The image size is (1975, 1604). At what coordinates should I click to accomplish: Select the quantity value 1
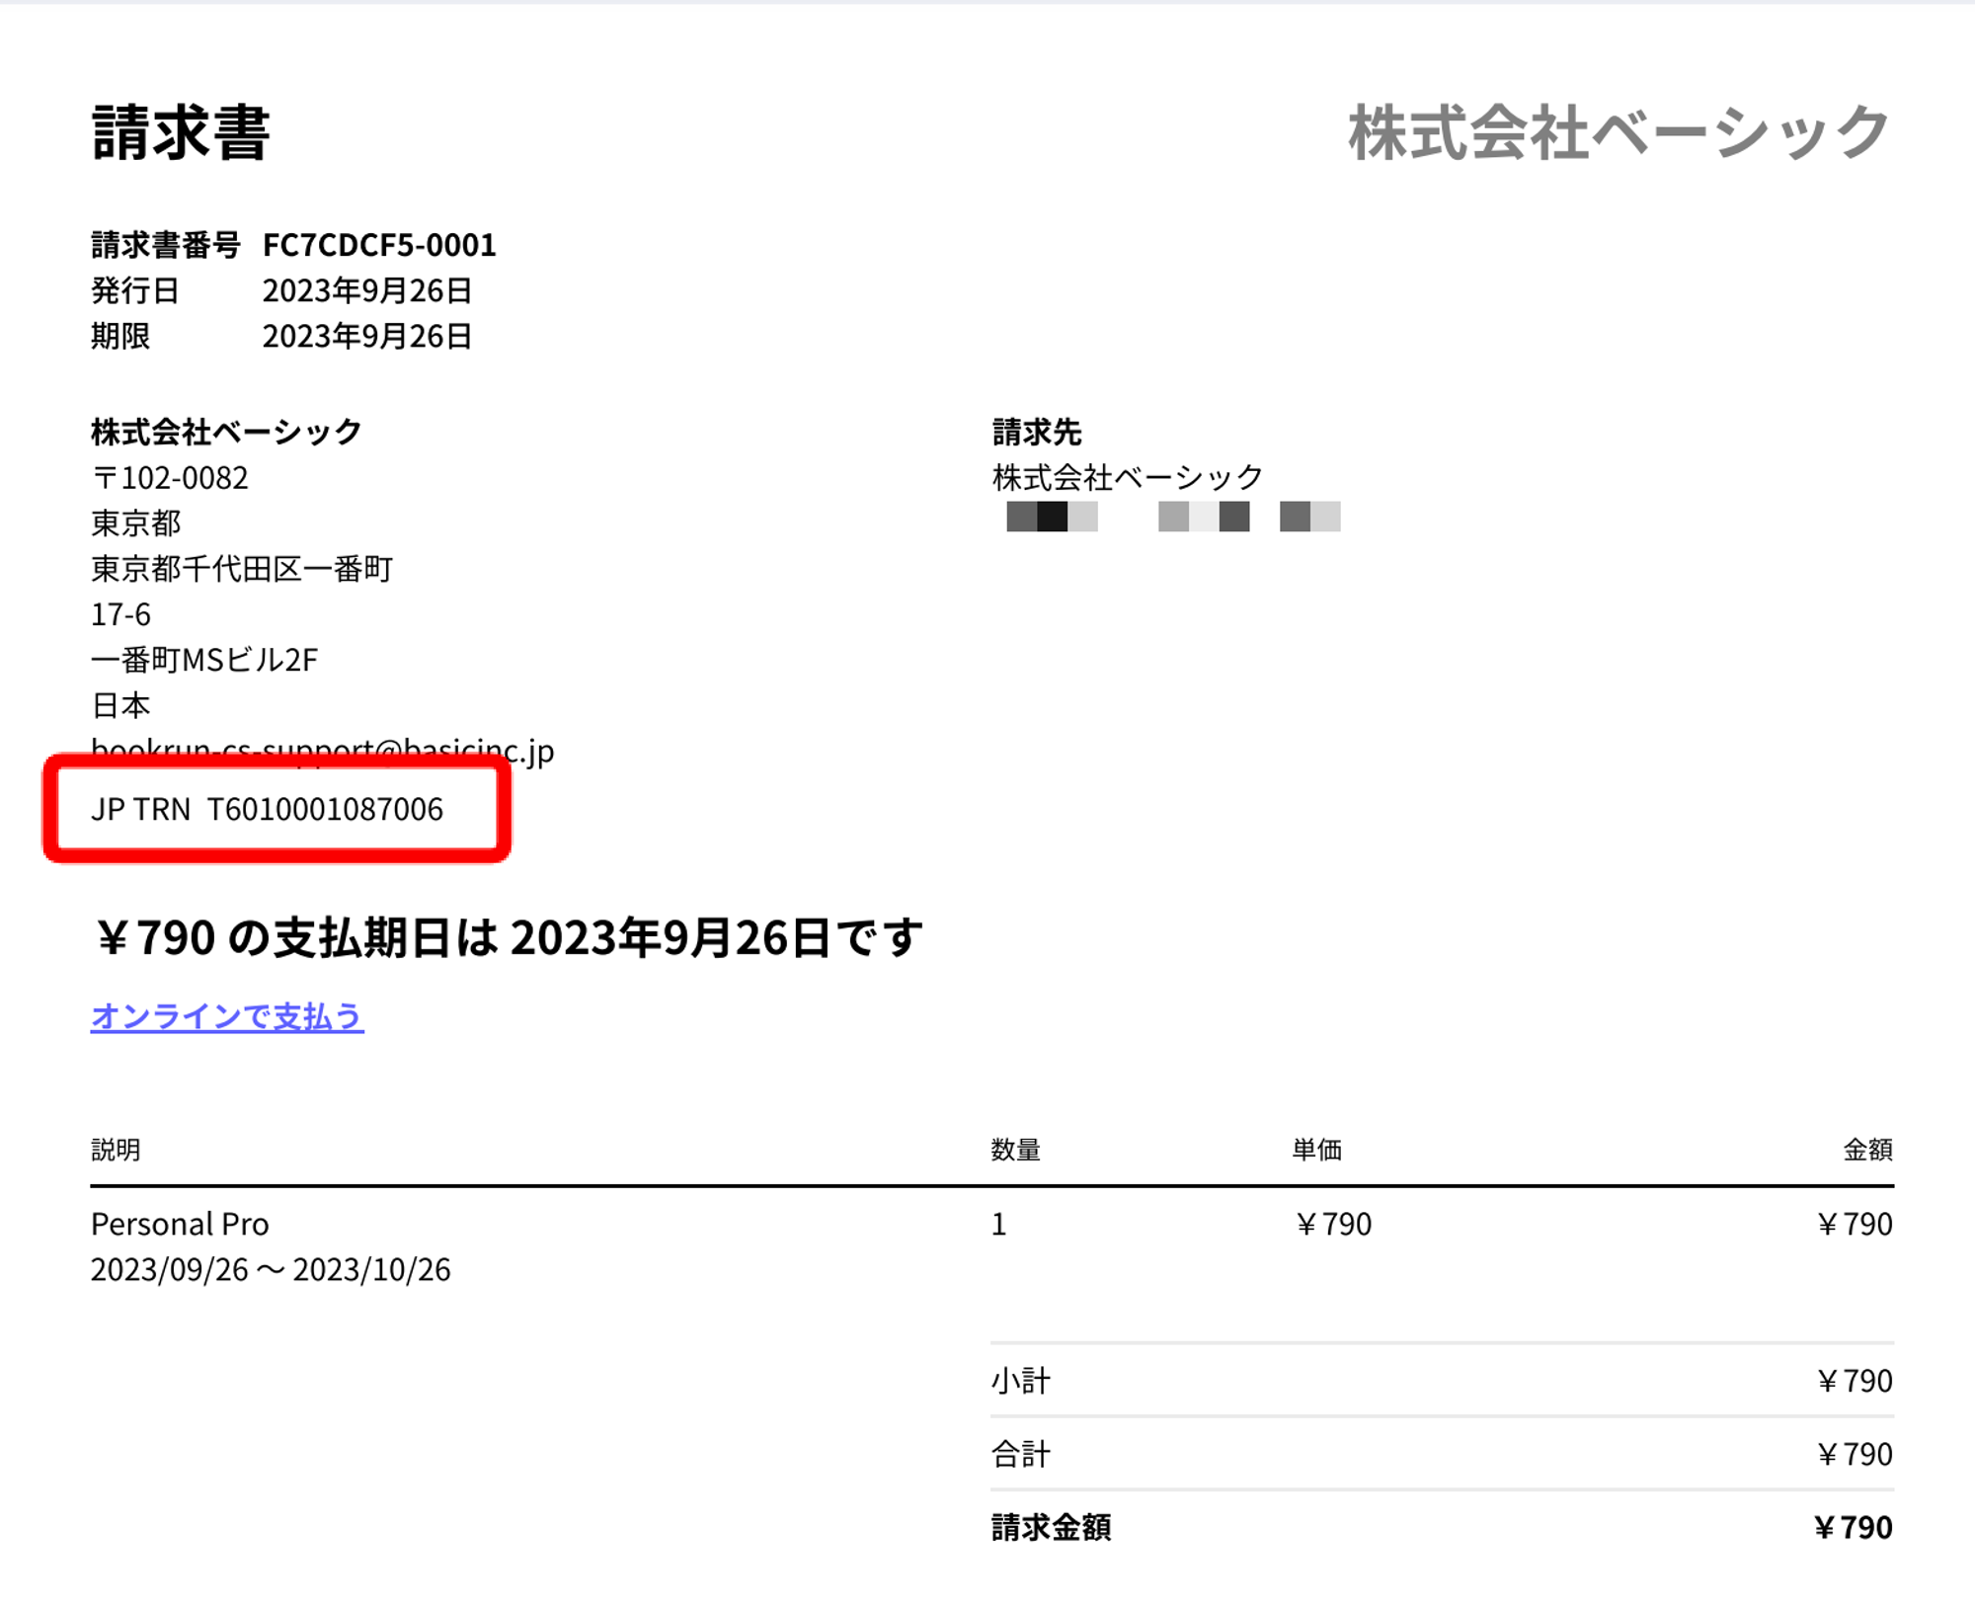[999, 1225]
